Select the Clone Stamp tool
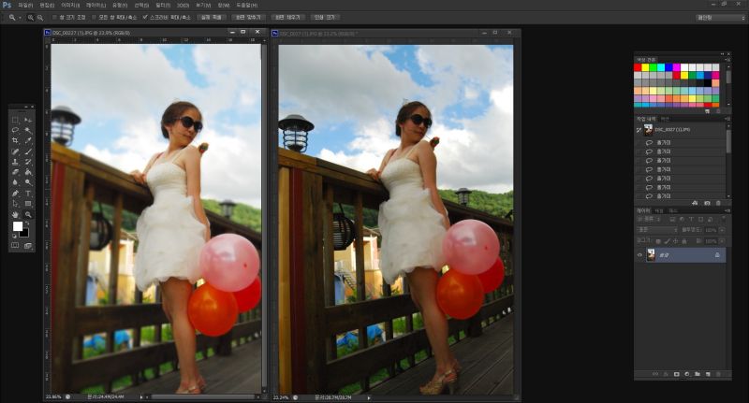This screenshot has height=403, width=749. click(15, 162)
